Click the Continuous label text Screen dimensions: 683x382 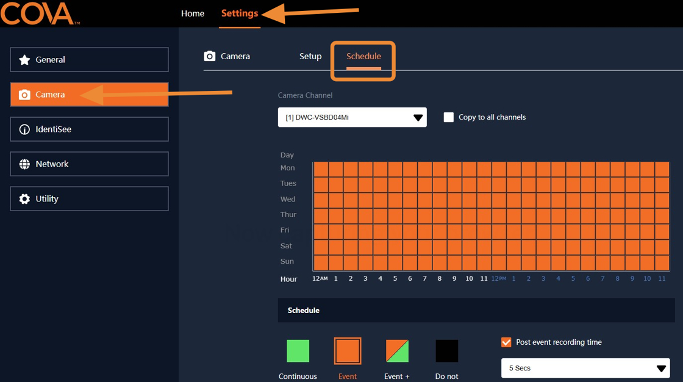298,377
